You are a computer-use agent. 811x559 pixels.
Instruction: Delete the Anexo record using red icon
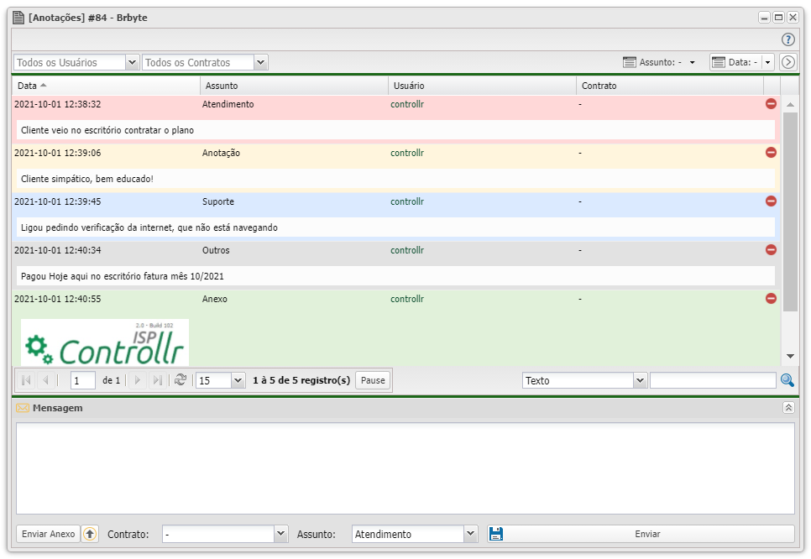(x=771, y=299)
